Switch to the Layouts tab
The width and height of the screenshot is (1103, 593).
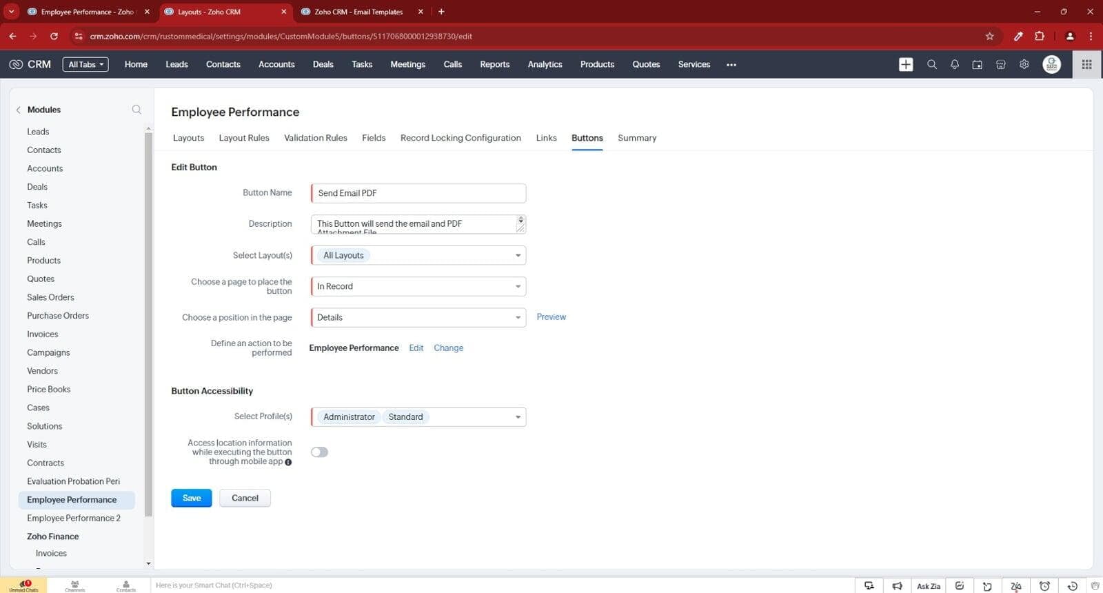point(188,138)
